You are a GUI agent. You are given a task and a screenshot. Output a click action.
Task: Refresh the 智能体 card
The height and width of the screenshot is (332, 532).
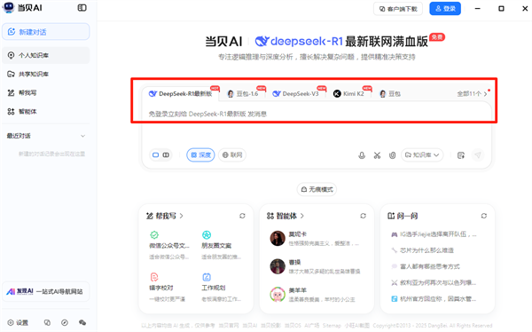click(x=363, y=216)
